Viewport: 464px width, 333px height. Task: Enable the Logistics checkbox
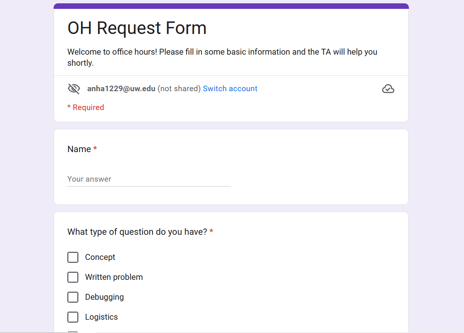[73, 317]
